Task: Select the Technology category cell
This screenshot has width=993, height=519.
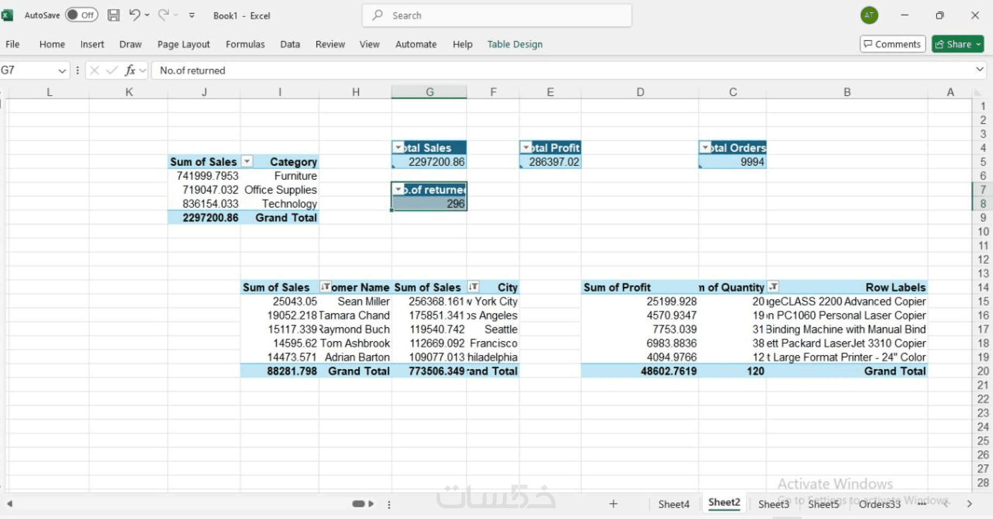Action: pos(280,203)
